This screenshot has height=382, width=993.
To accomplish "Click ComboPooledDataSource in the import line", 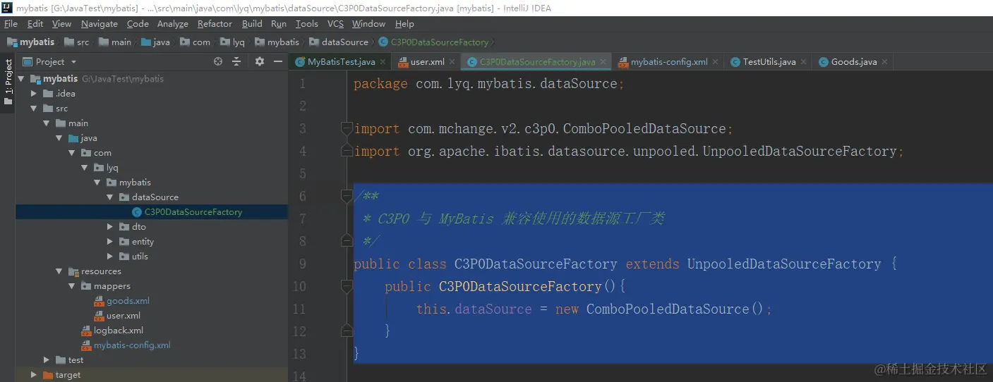I will coord(645,128).
